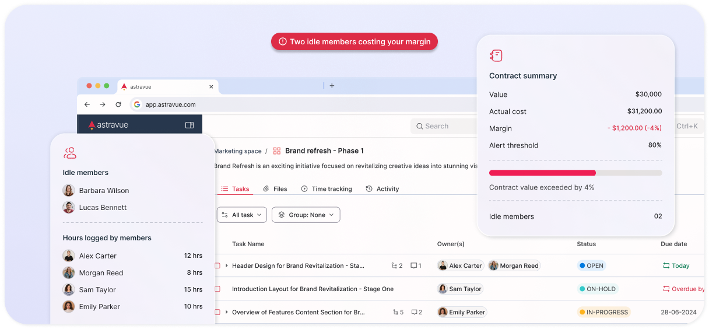This screenshot has height=329, width=709.
Task: Click the Owner(s) column header
Action: [451, 244]
